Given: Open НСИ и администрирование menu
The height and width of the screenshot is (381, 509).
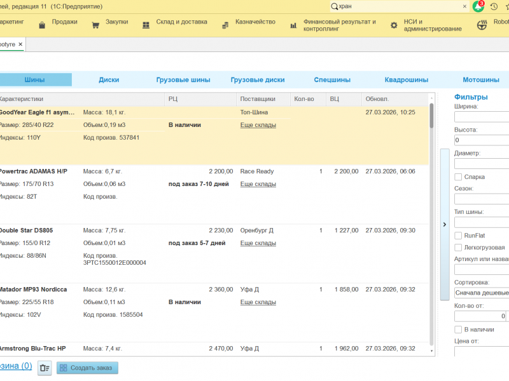Looking at the screenshot, I should pos(433,25).
